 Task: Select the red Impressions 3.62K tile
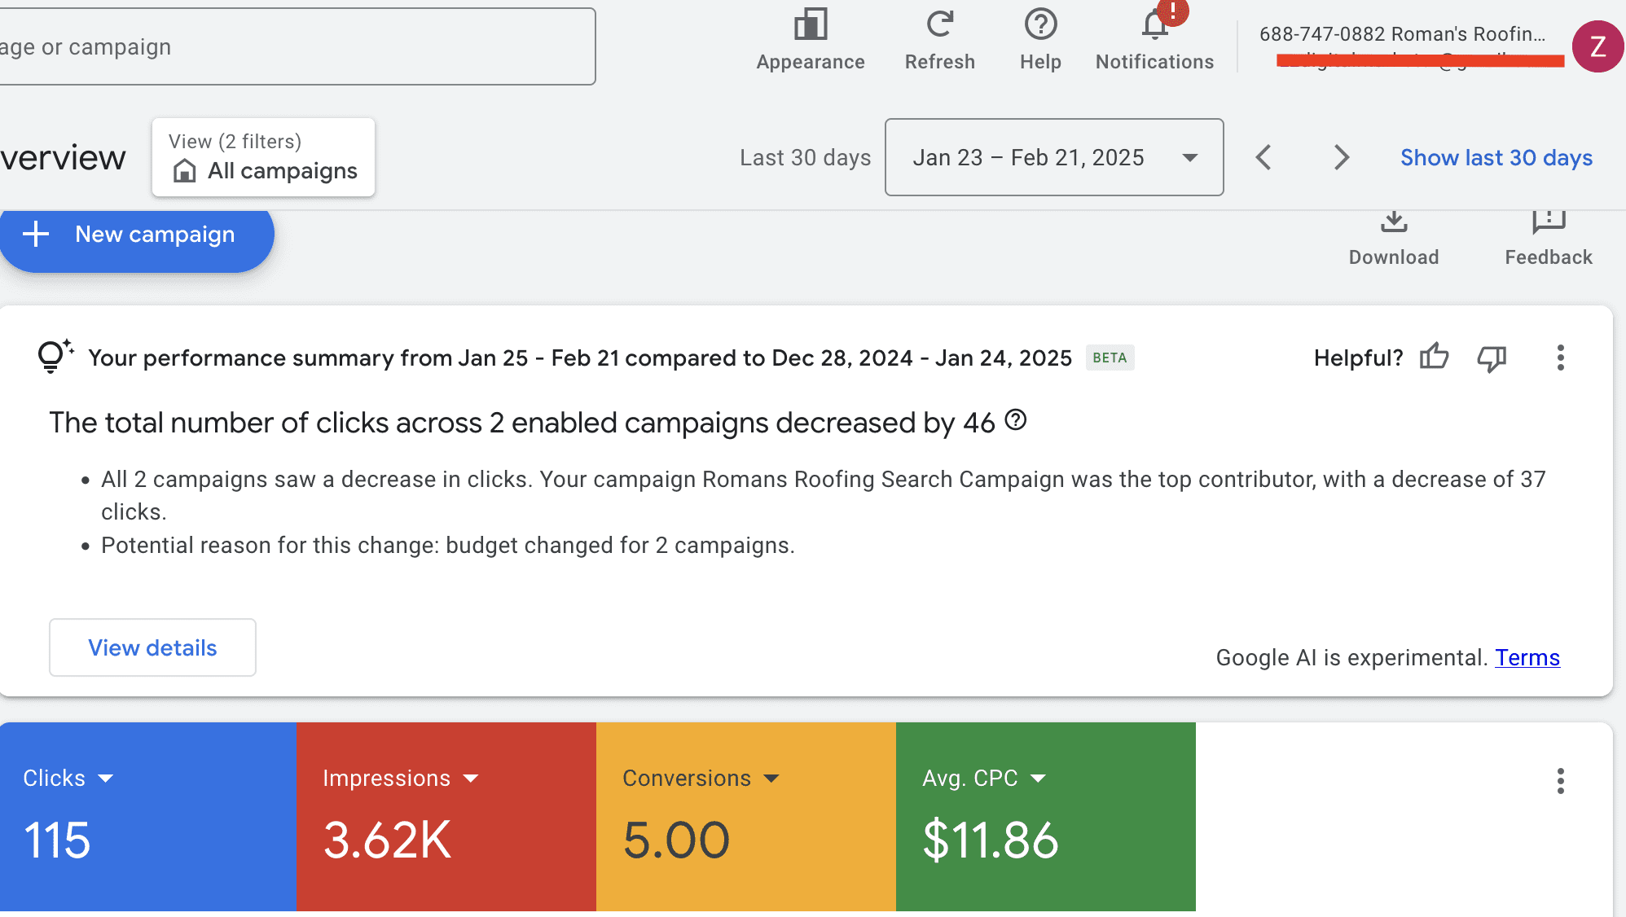point(446,817)
